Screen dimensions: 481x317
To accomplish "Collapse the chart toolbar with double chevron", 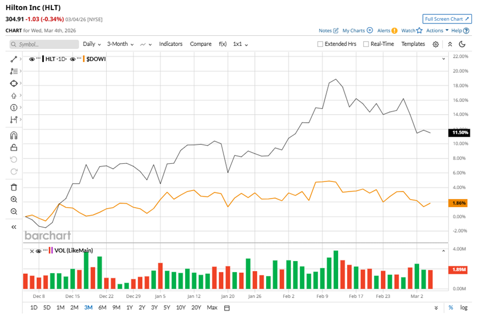I will click(x=450, y=44).
